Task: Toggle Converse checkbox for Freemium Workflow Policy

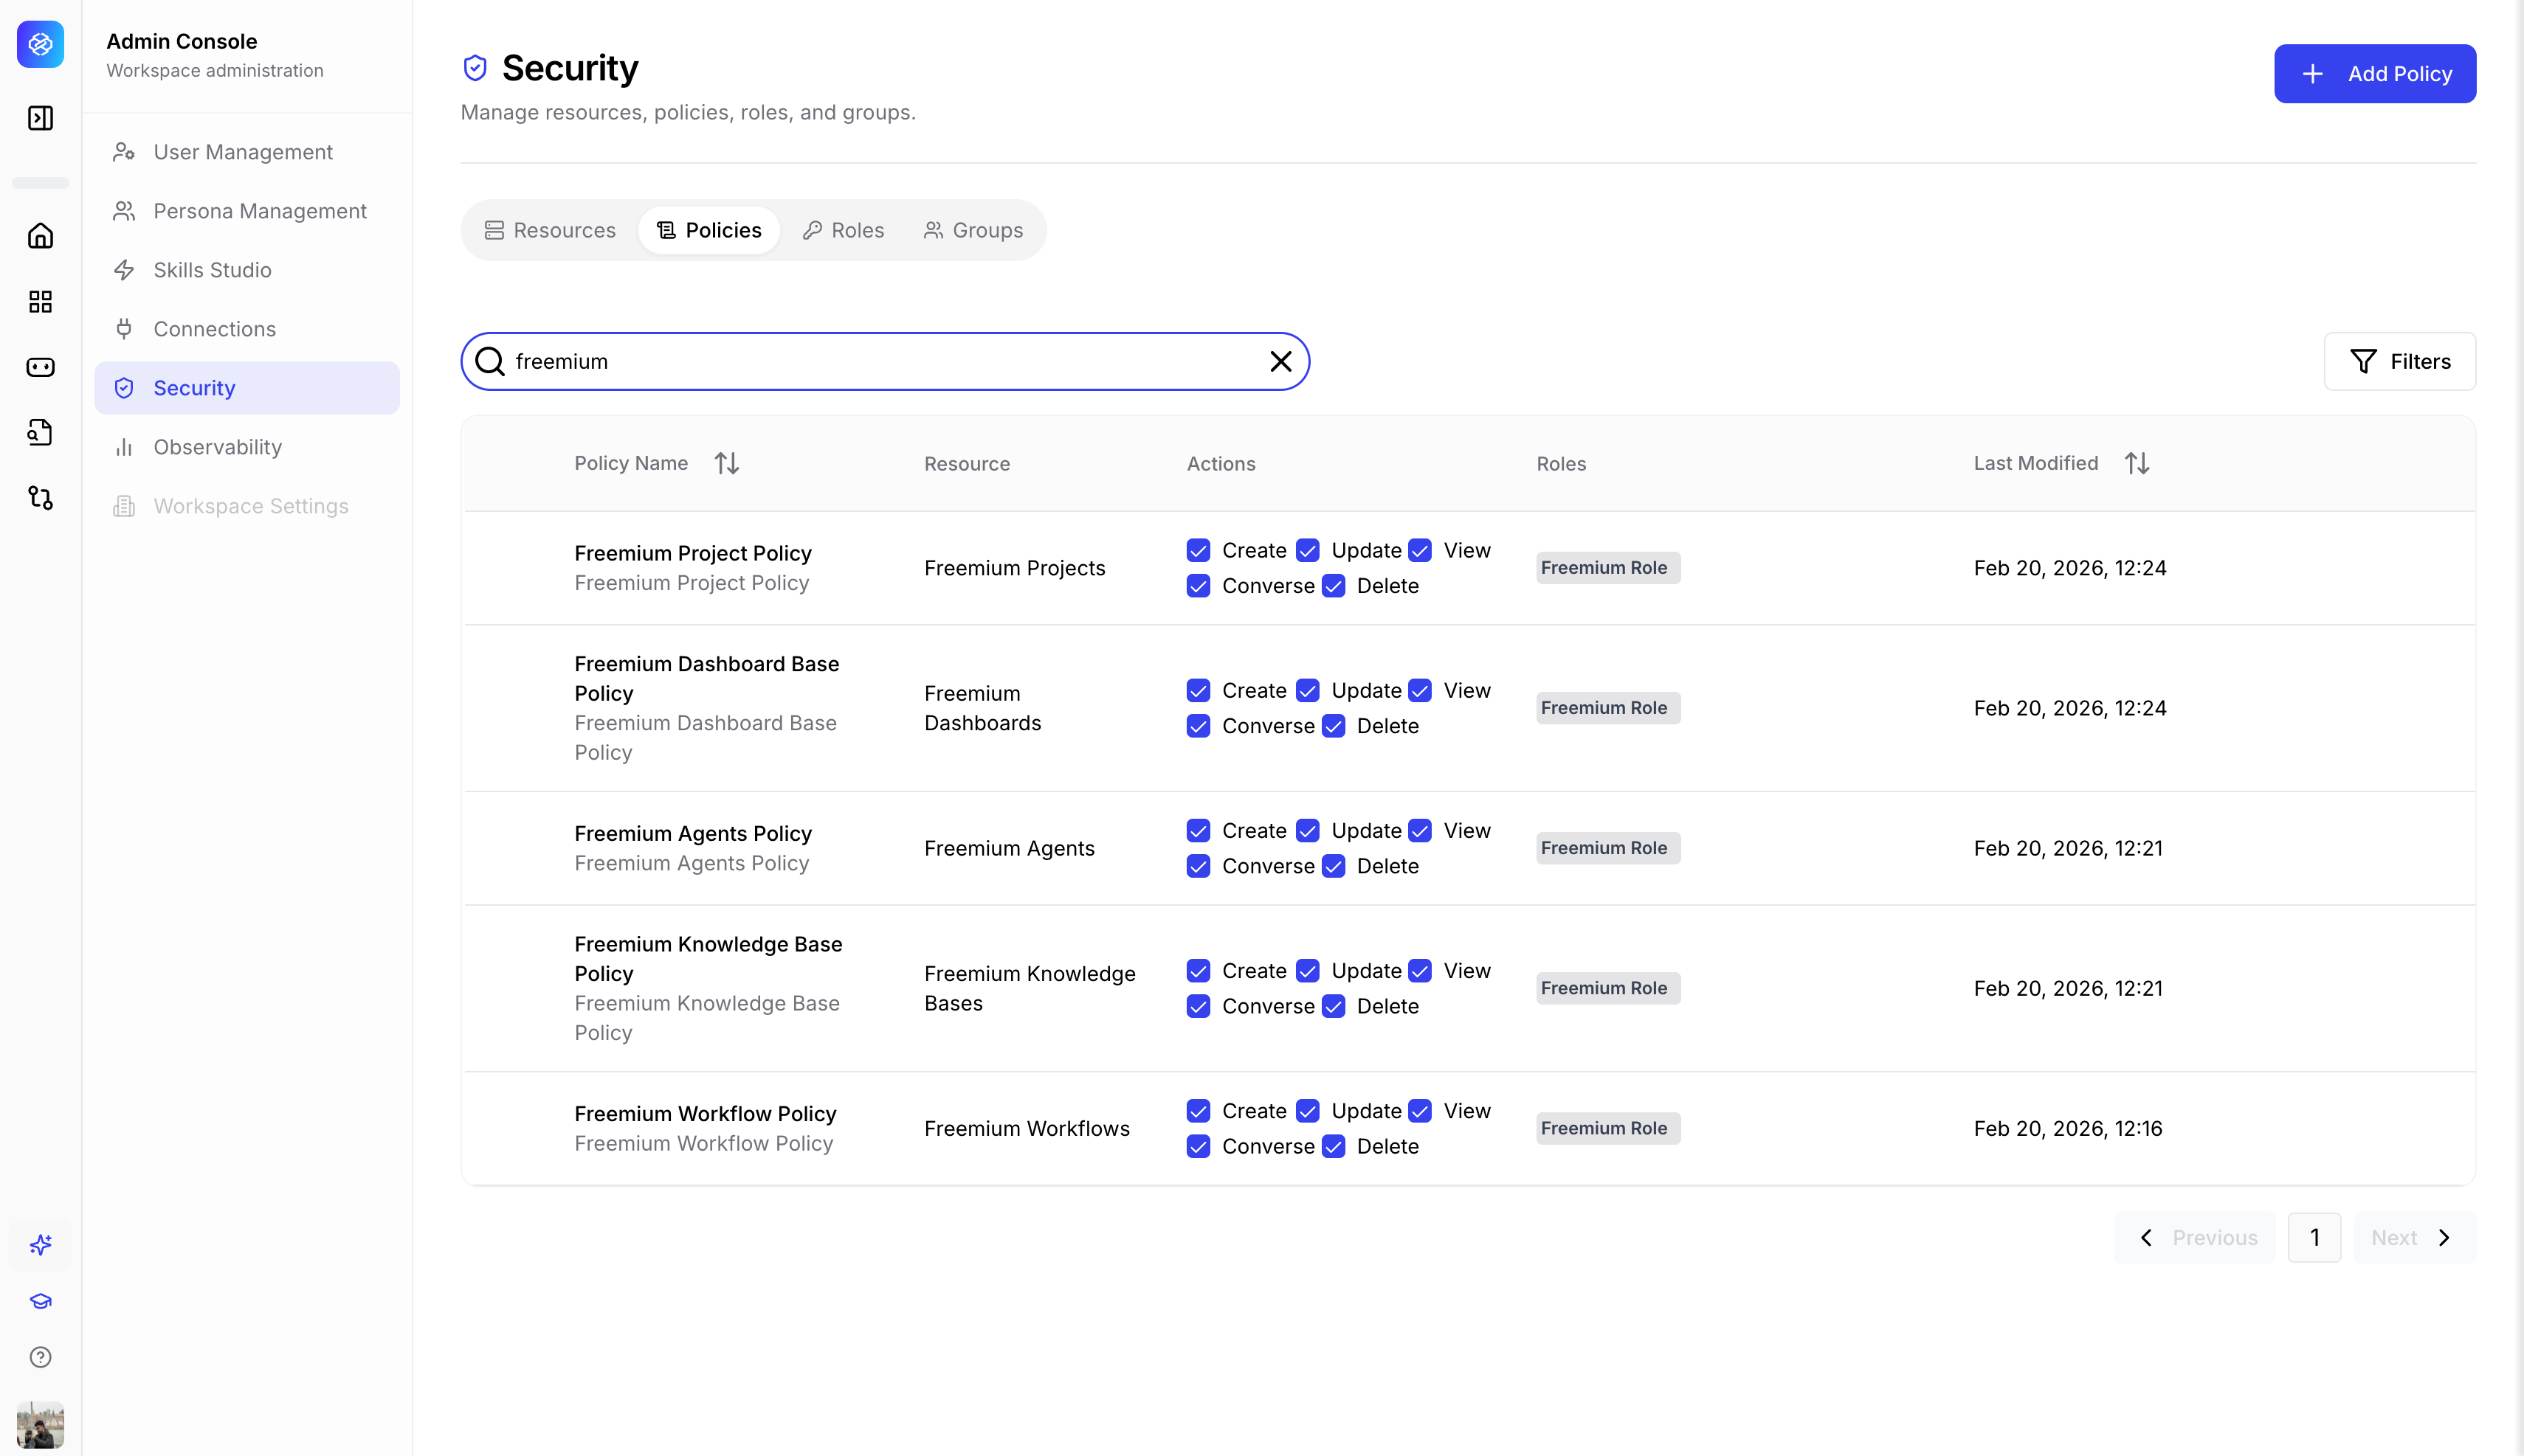Action: tap(1199, 1146)
